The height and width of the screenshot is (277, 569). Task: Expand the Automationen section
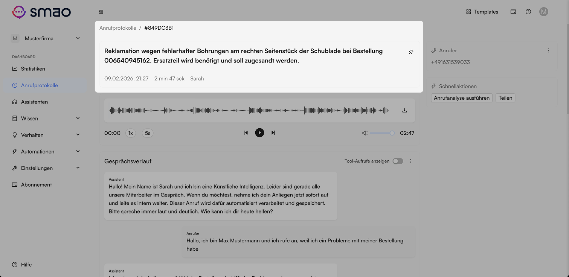point(45,152)
